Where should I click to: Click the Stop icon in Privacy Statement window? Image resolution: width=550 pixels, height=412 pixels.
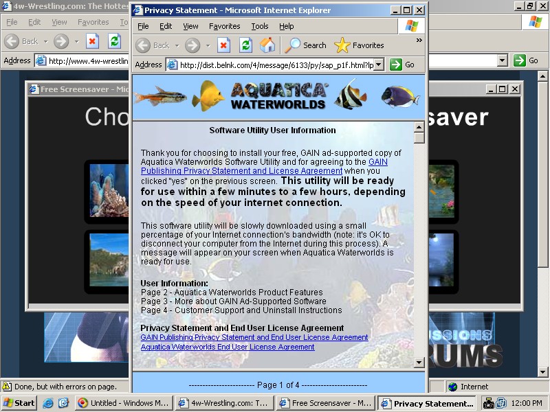click(x=223, y=45)
